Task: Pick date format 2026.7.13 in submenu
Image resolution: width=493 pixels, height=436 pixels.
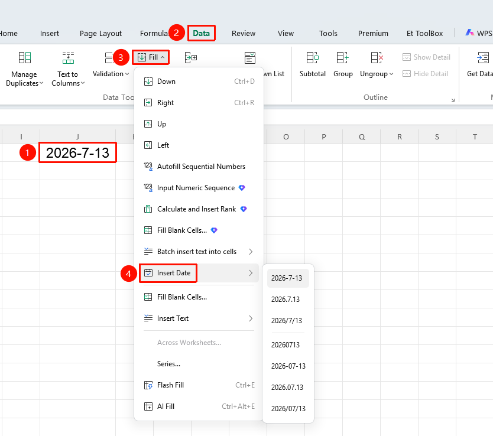Action: [288, 300]
